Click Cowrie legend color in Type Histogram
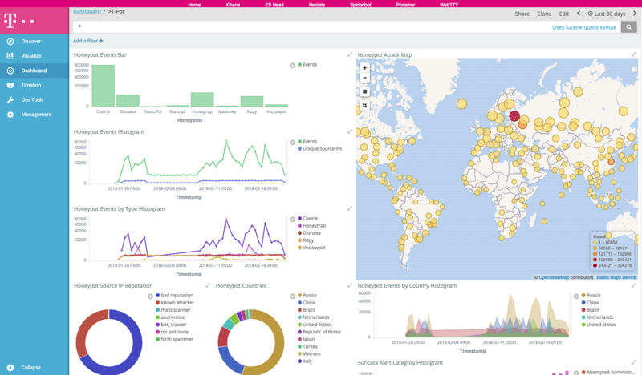This screenshot has width=642, height=375. (x=299, y=219)
